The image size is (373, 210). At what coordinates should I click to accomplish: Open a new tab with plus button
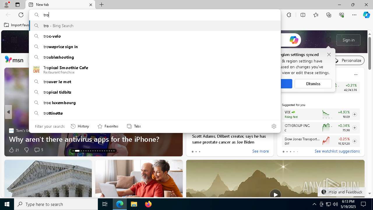pyautogui.click(x=101, y=5)
